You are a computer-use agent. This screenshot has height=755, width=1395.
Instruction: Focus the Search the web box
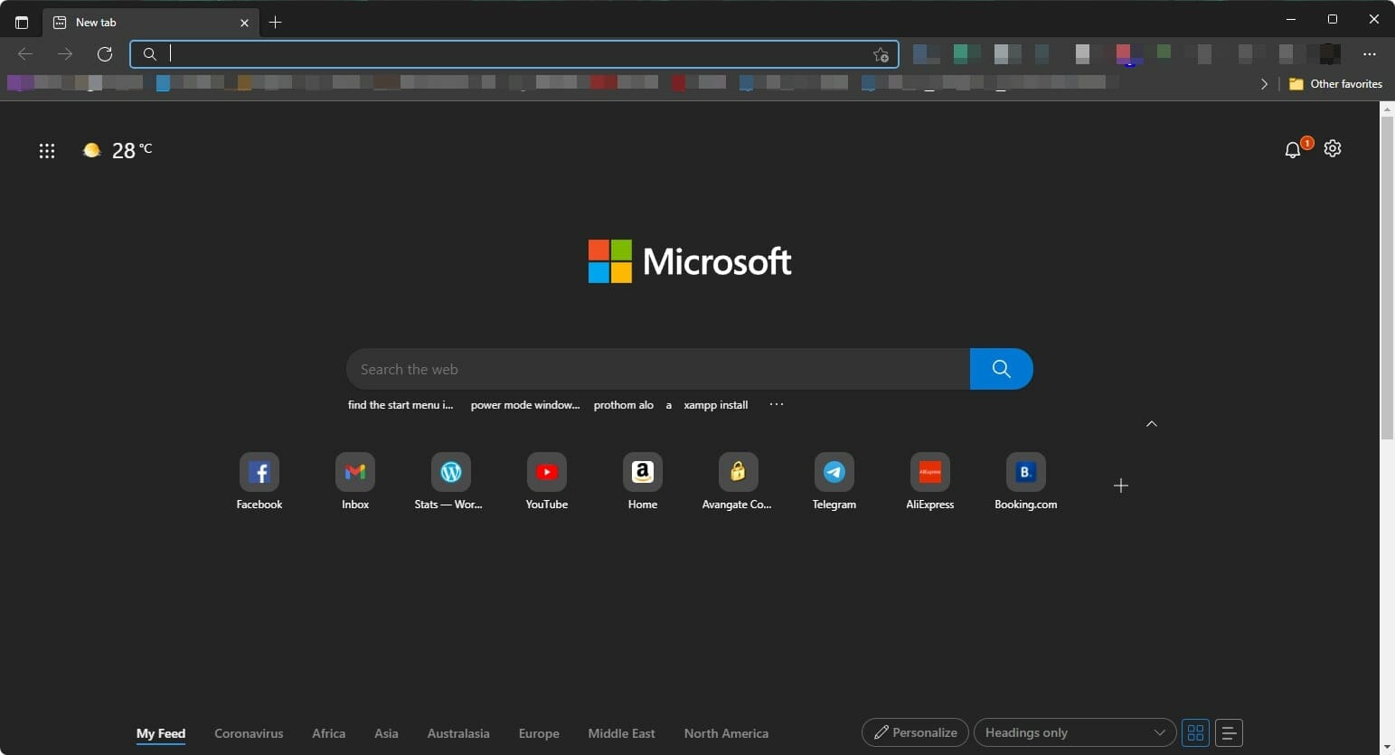[658, 369]
